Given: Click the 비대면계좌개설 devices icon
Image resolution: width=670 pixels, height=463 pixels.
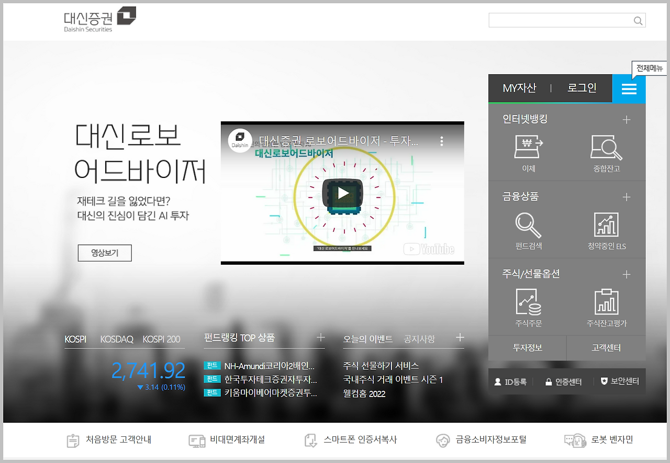Looking at the screenshot, I should 197,441.
